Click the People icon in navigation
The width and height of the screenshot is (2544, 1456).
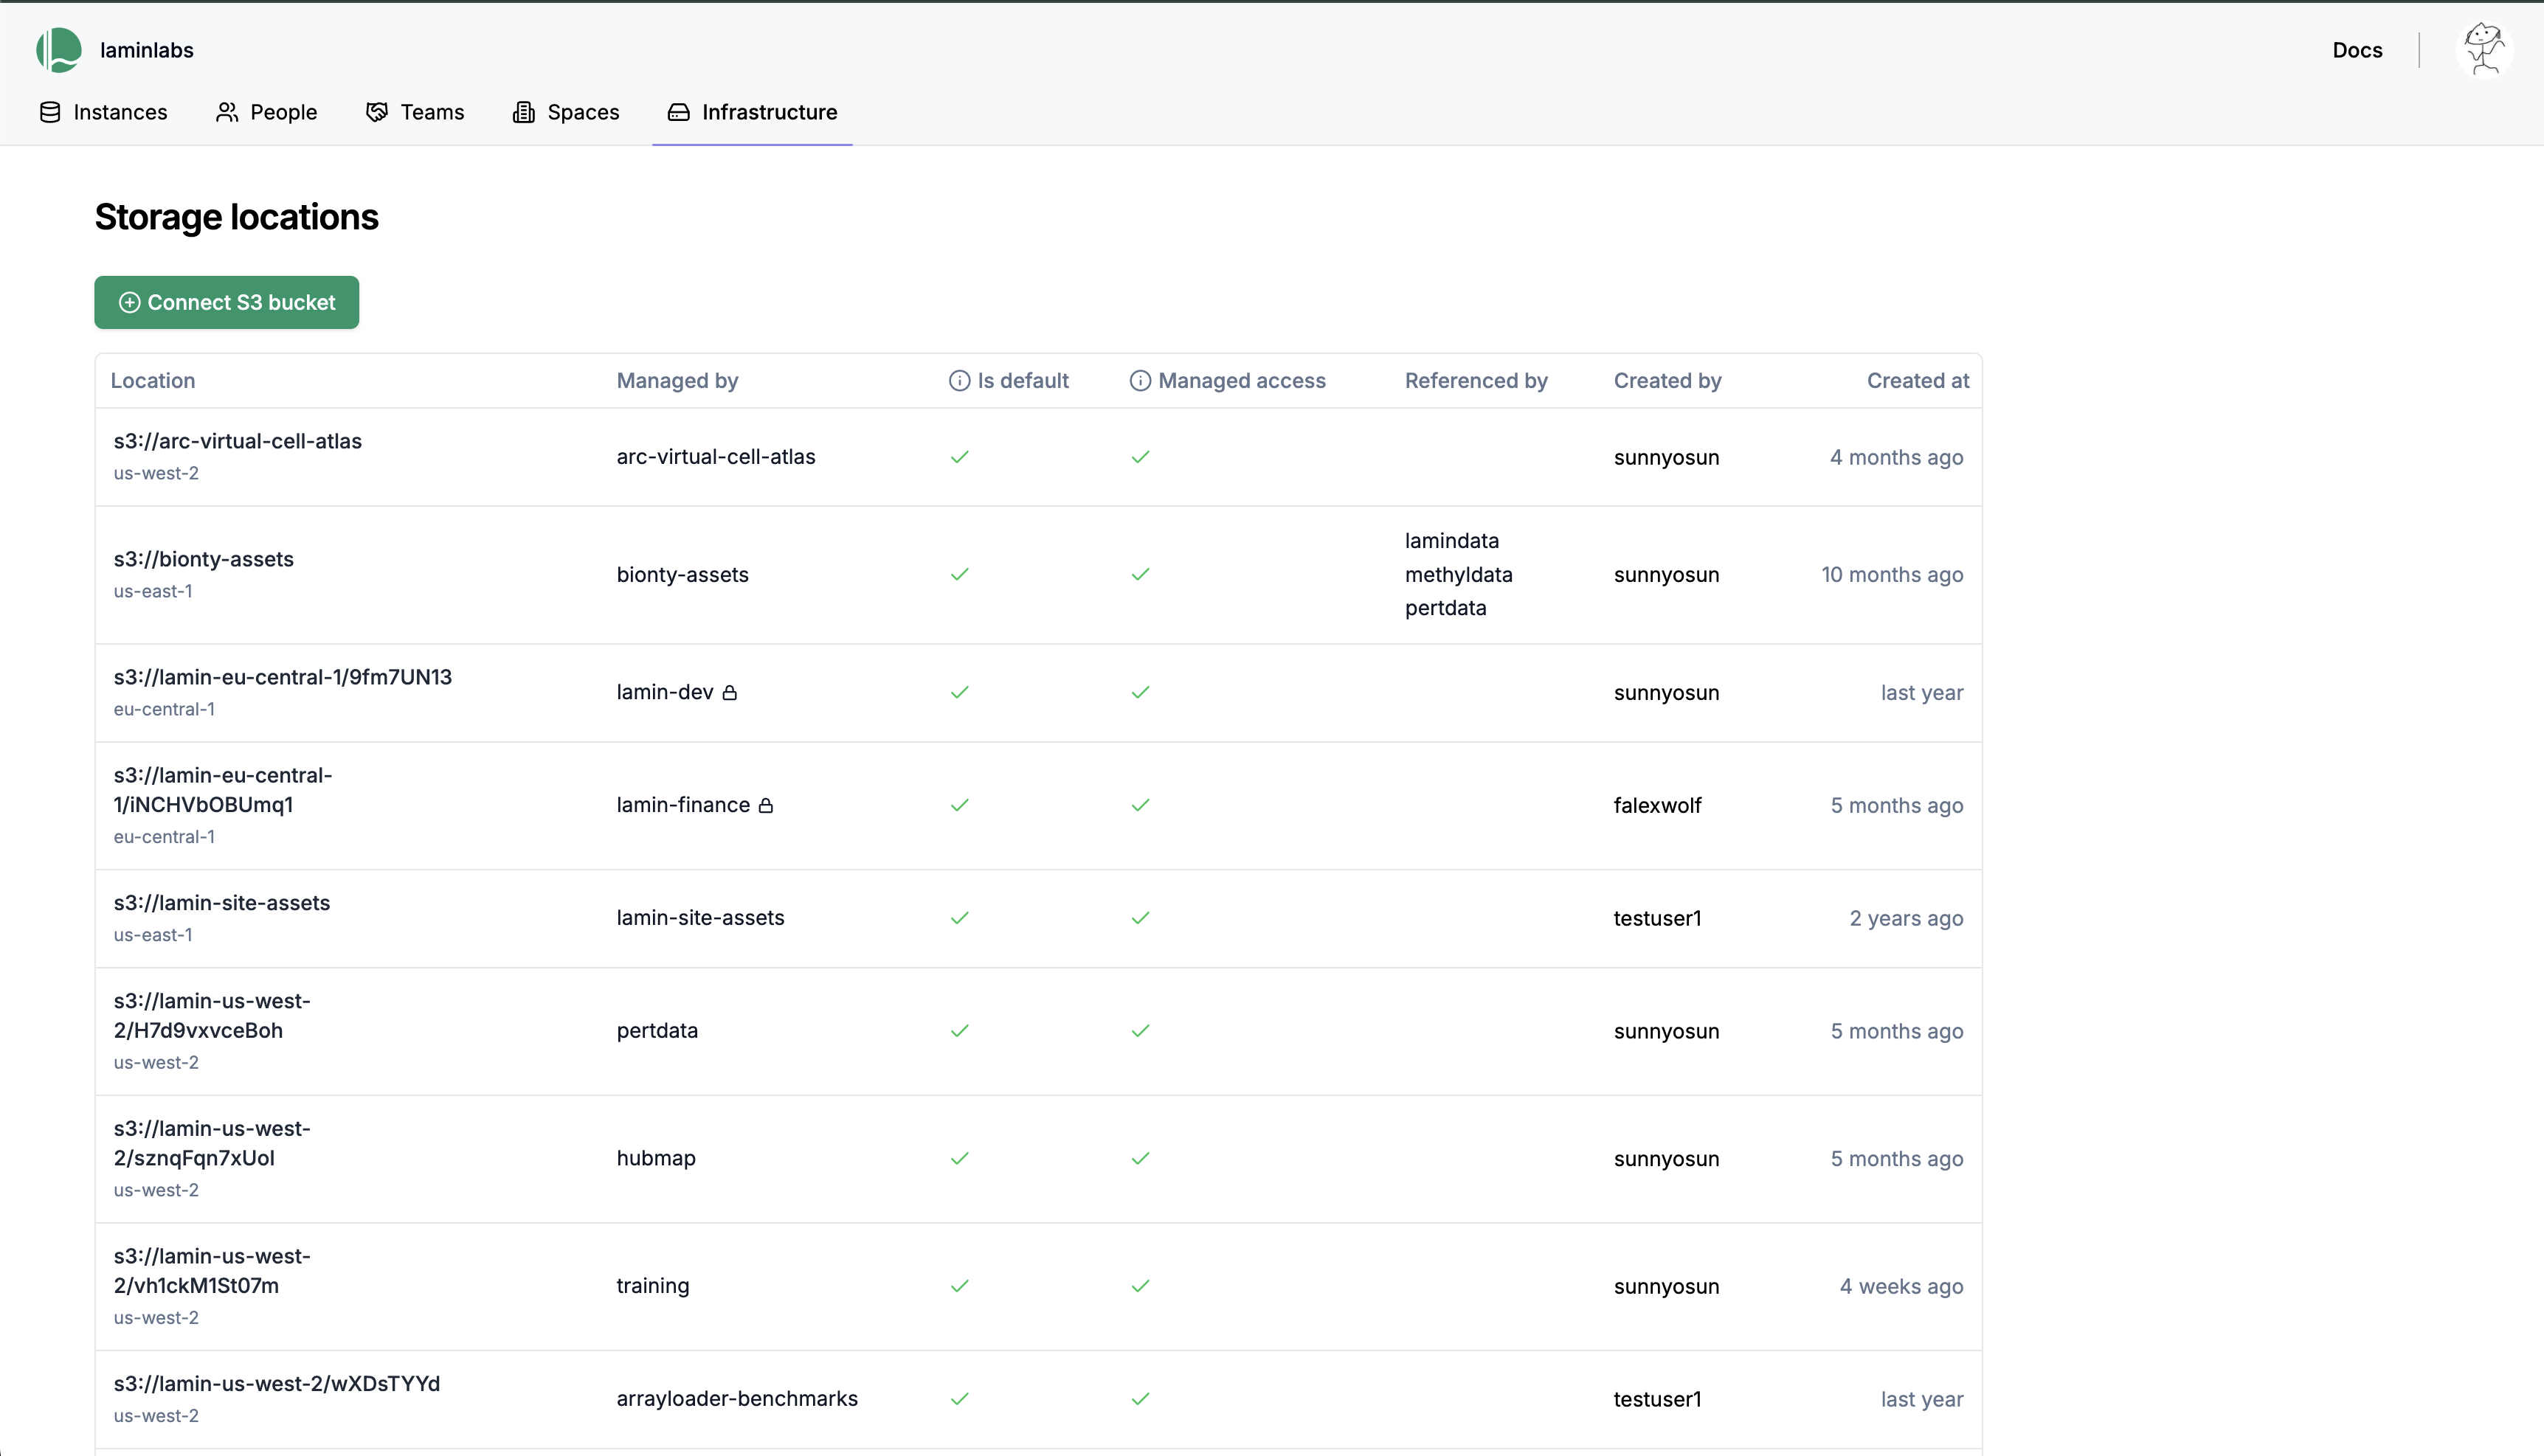(227, 112)
